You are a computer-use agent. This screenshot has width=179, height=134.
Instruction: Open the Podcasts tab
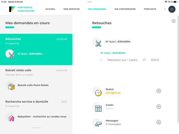[150, 9]
